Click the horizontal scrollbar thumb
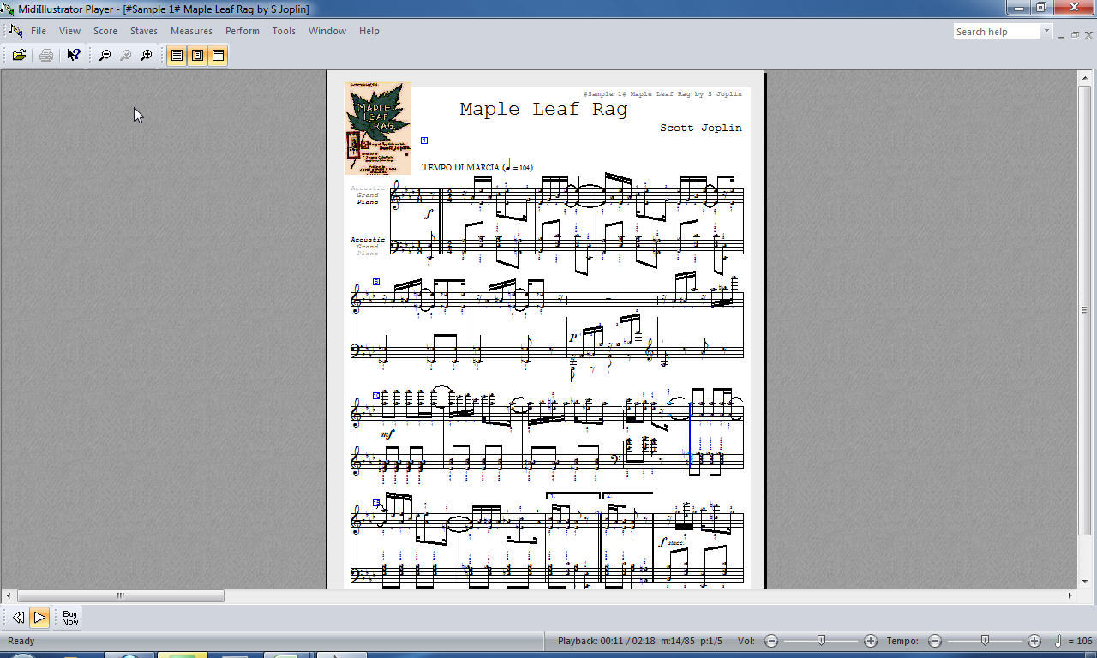The image size is (1097, 658). 121,595
